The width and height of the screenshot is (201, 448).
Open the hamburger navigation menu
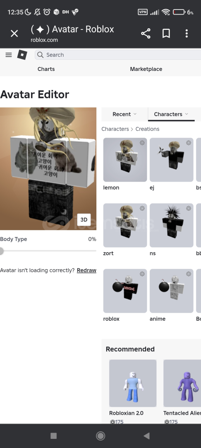click(9, 55)
